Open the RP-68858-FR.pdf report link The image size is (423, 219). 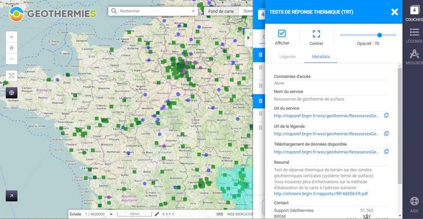(x=321, y=193)
